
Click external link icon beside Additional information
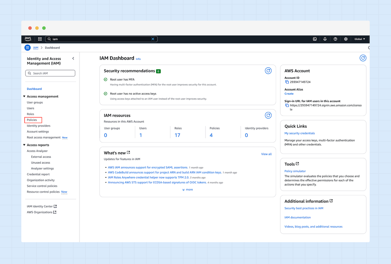331,201
